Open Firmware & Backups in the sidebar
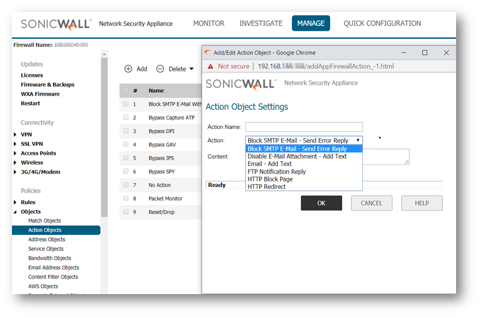Screen dimensions: 480x318 pos(47,85)
